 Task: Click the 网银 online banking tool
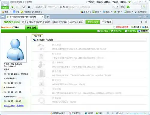[117, 12]
